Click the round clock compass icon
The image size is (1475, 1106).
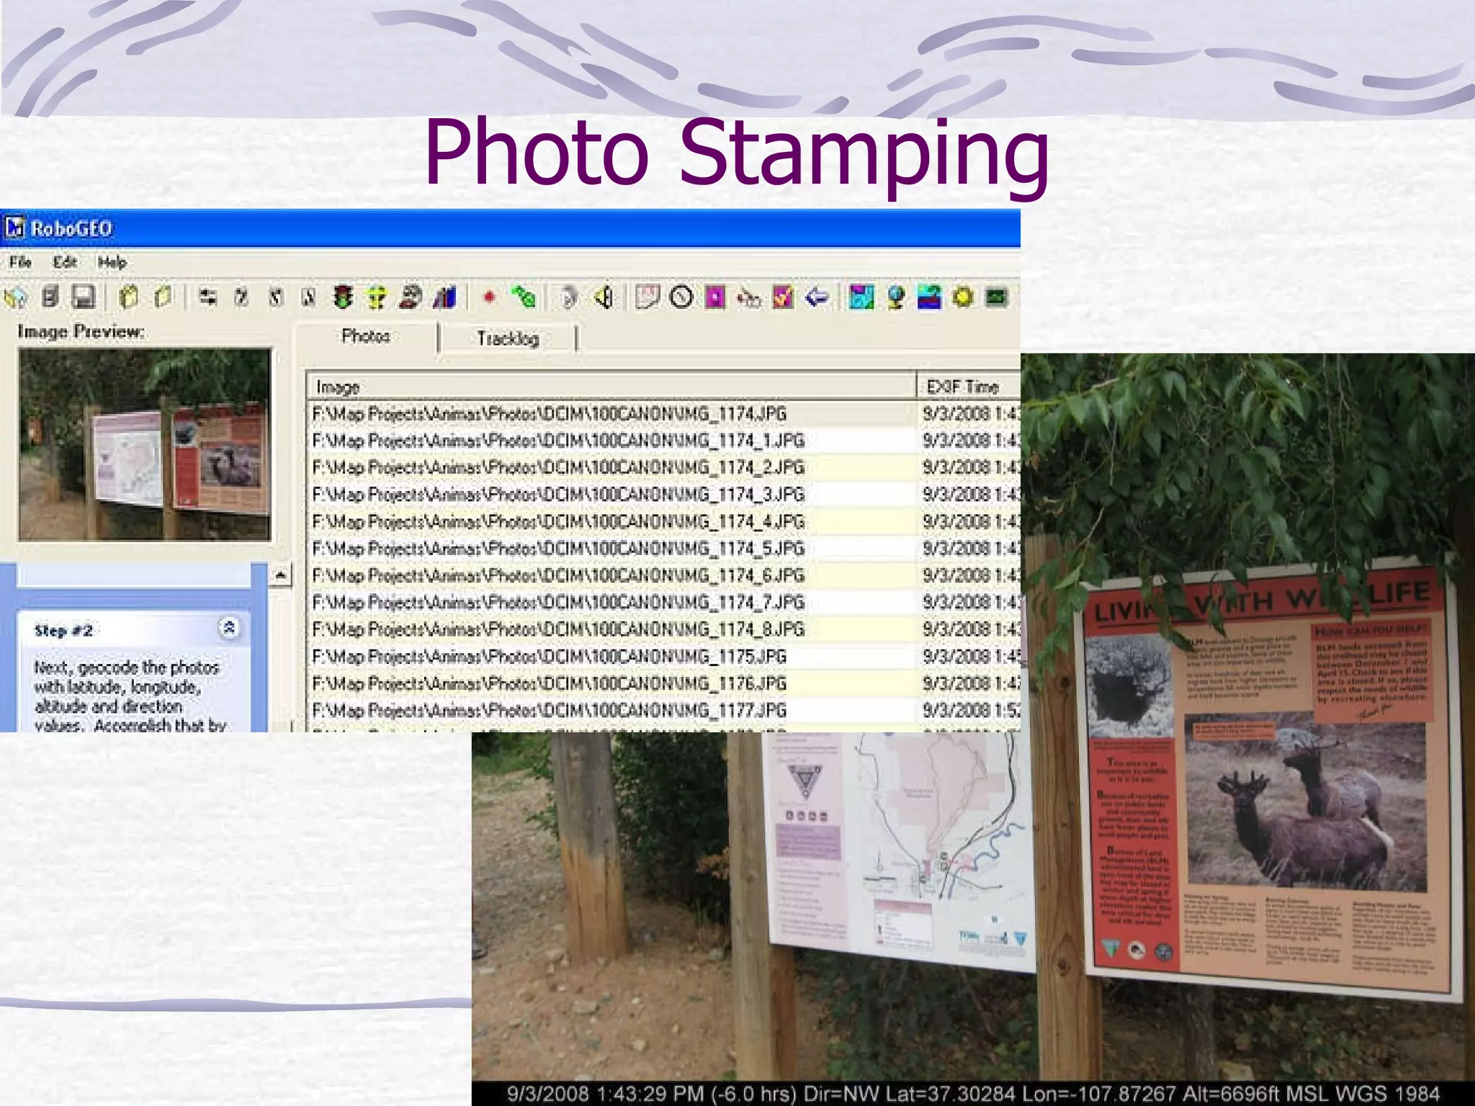681,297
